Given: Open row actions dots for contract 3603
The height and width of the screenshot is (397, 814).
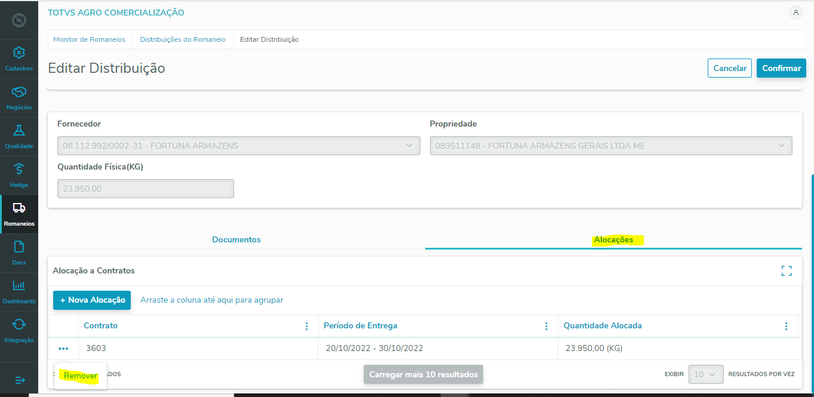Looking at the screenshot, I should pos(63,349).
